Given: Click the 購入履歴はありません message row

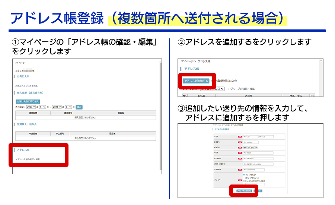Looking at the screenshot, I should click(86, 117).
